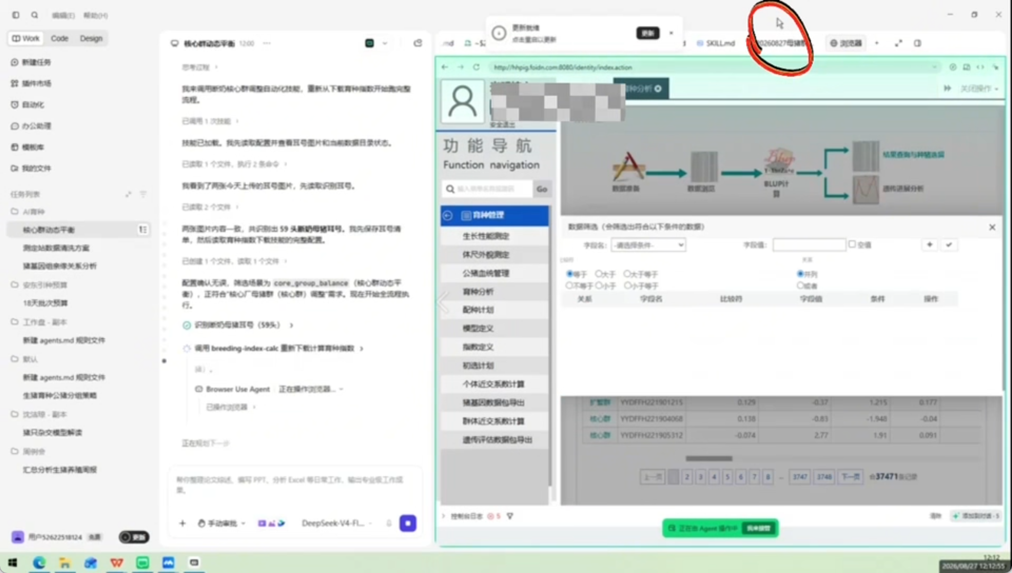Click the plus add-condition icon in filter
This screenshot has width=1012, height=573.
[x=930, y=244]
